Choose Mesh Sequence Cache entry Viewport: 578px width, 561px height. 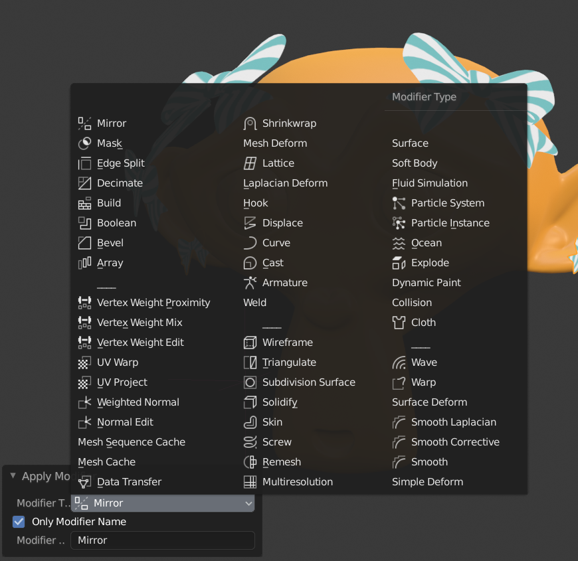pyautogui.click(x=132, y=441)
